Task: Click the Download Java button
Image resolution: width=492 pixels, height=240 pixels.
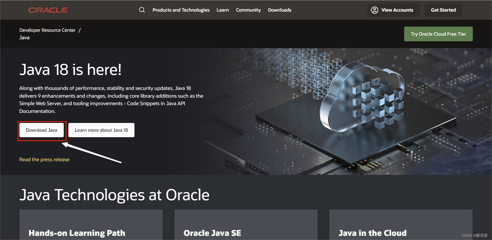Action: tap(41, 130)
